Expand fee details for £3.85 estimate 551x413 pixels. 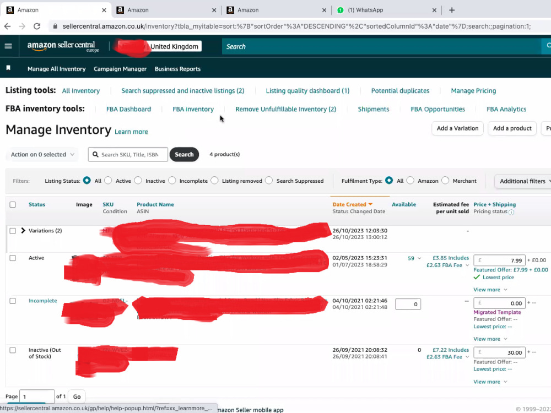467,265
